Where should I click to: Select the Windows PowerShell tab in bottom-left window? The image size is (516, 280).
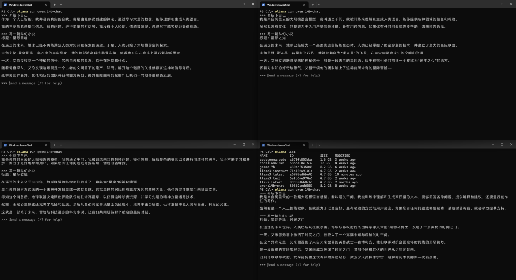[x=26, y=145]
